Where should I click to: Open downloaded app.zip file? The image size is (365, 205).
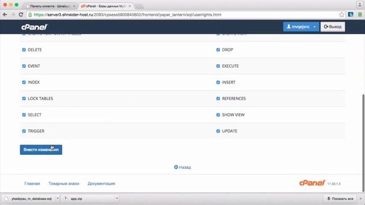88,199
